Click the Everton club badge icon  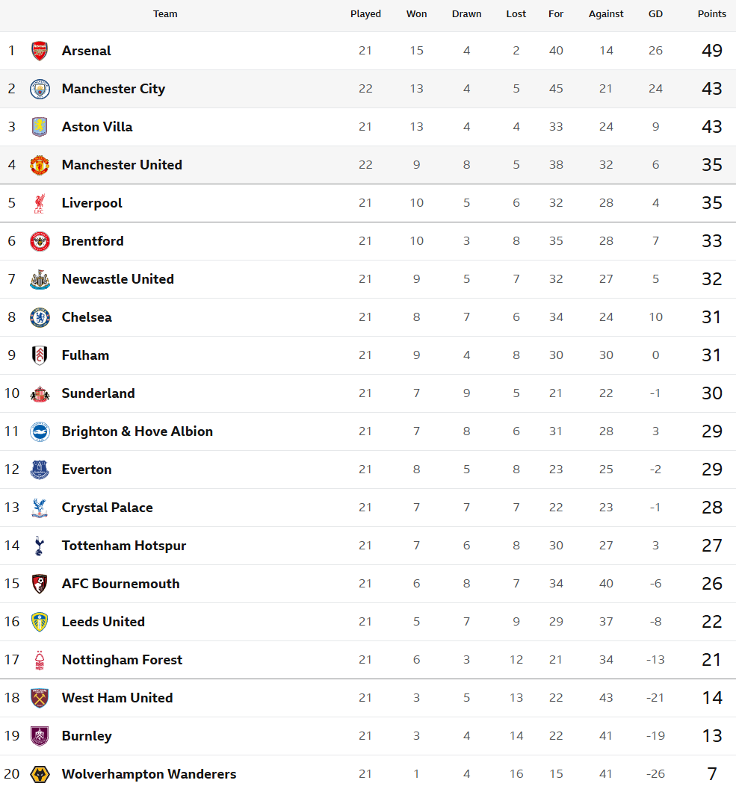40,470
